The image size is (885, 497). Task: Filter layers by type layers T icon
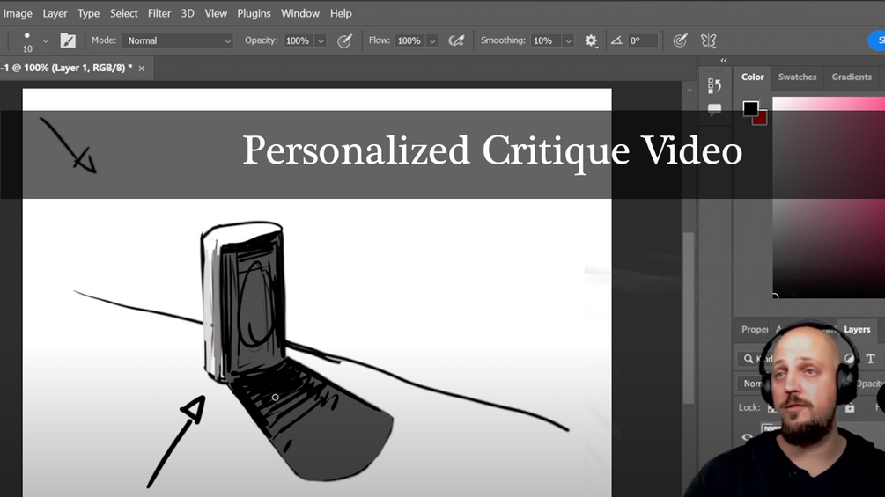click(870, 359)
